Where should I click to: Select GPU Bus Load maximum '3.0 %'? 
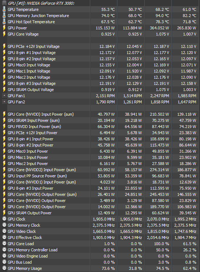163,262
